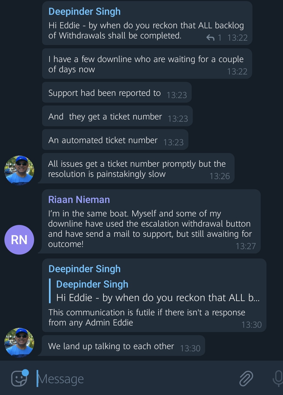Tap Deepinder's avatar beside the 13:26 message
Screen dimensions: 283x395
19,170
